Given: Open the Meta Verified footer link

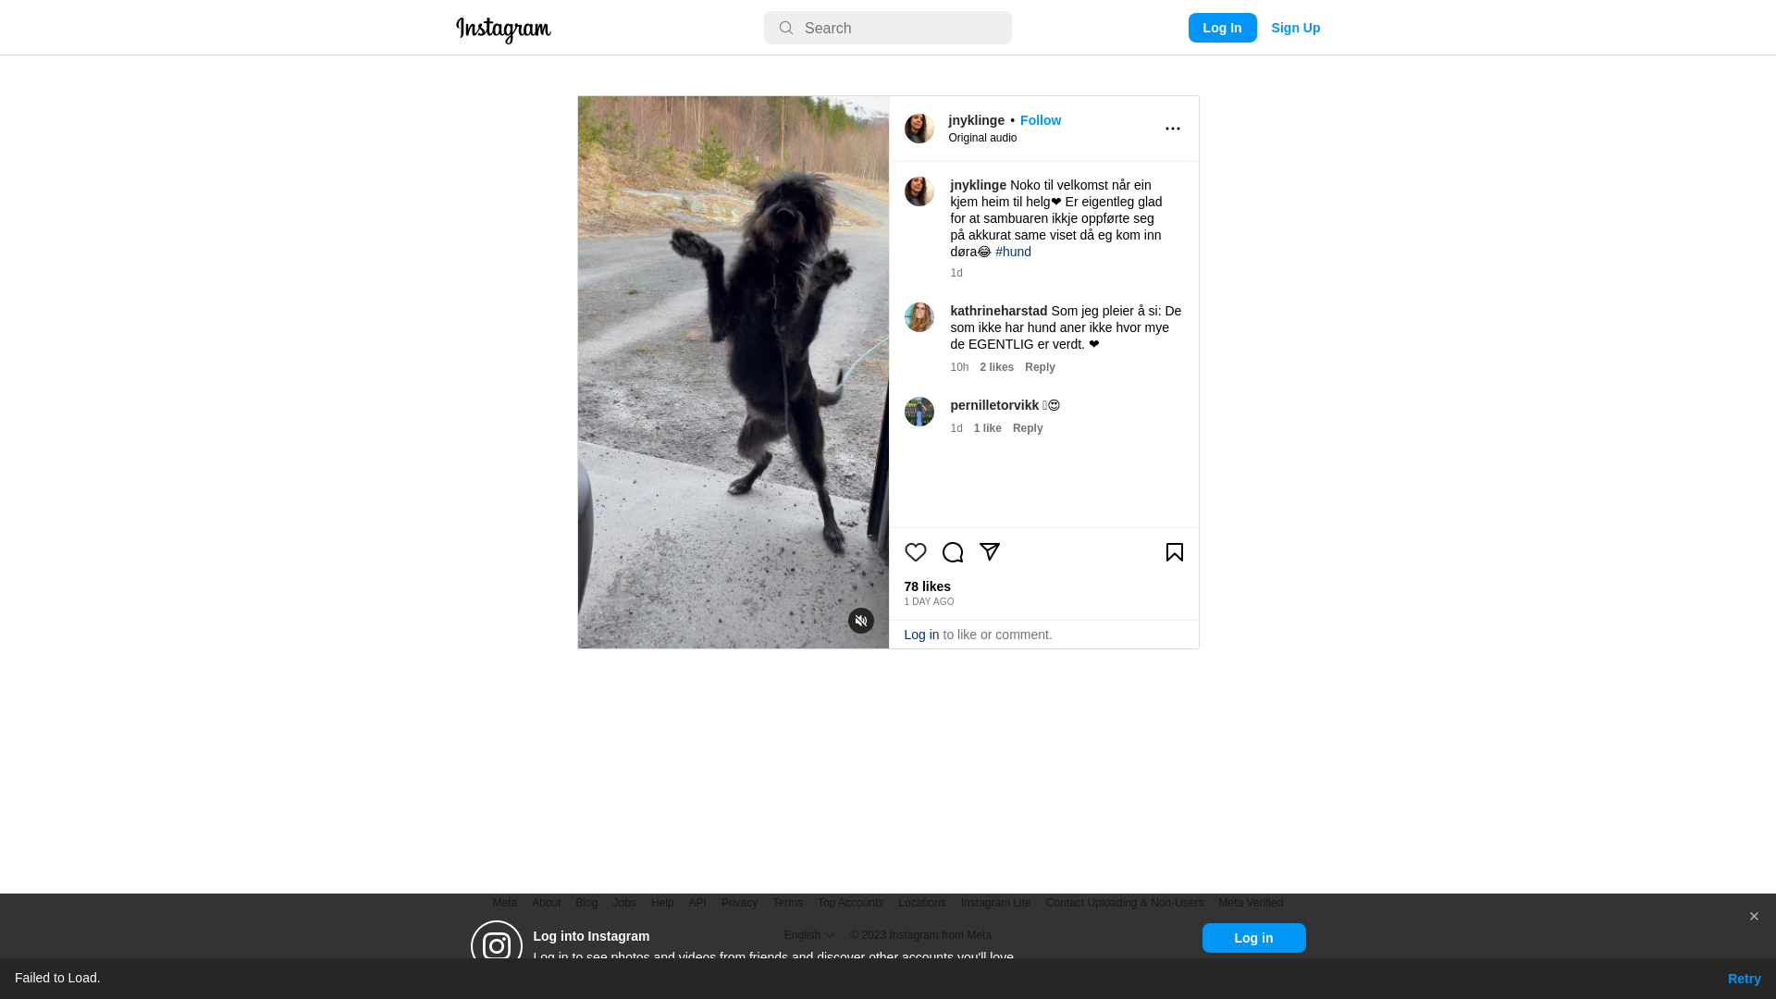Looking at the screenshot, I should [1250, 903].
